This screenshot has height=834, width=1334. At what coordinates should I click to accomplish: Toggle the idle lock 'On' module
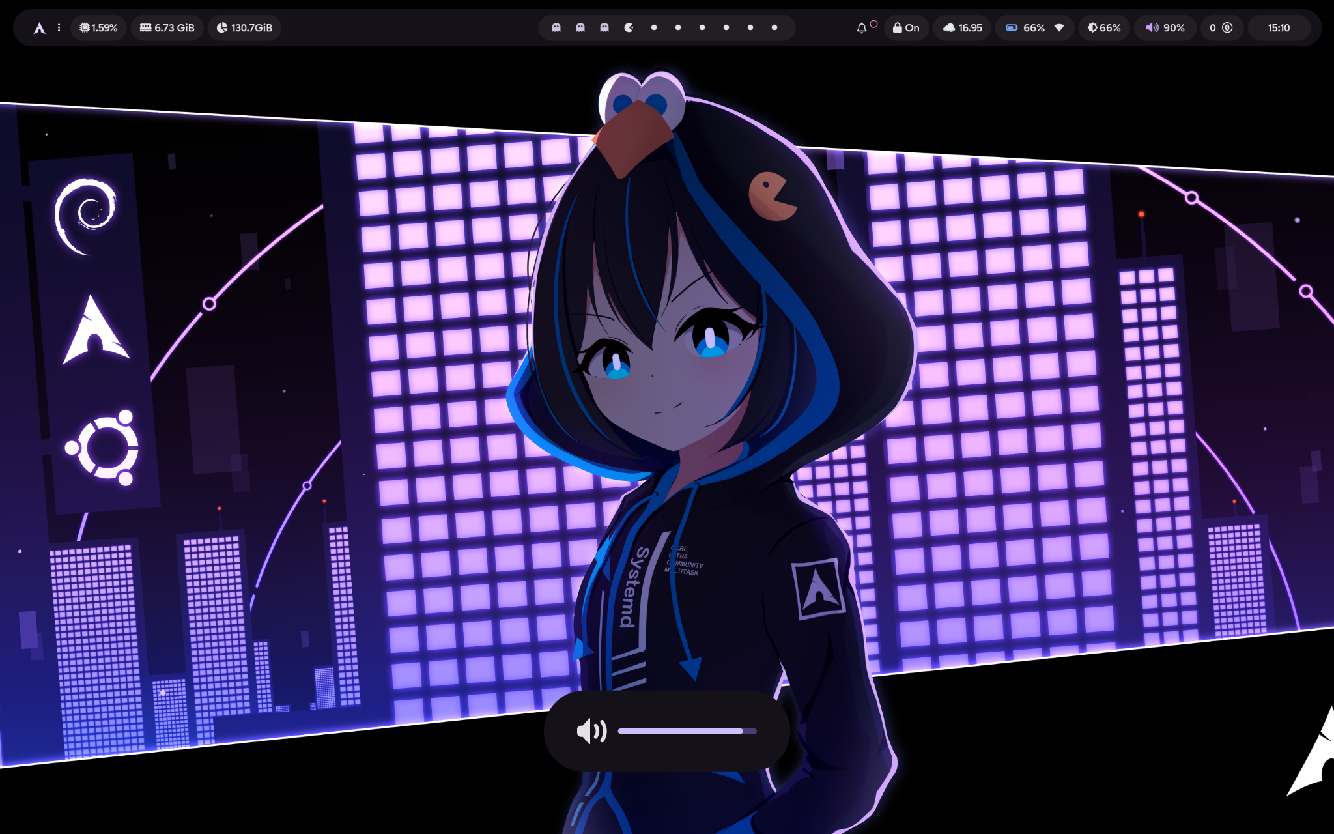coord(906,28)
